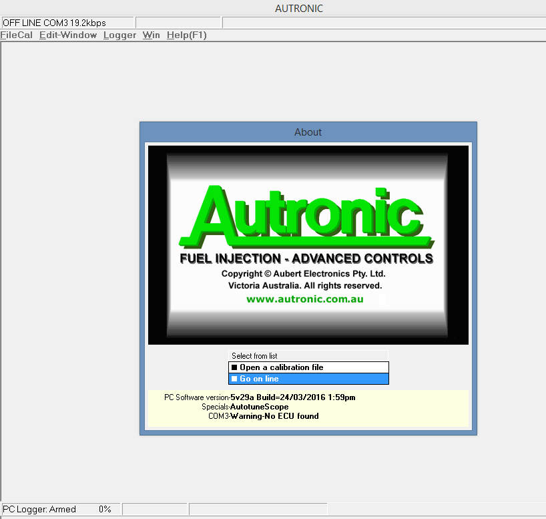Click white square icon beside Go on line
Viewport: 546px width, 519px height.
(234, 379)
